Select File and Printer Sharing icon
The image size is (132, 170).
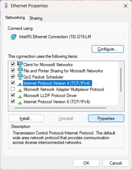click(20, 71)
